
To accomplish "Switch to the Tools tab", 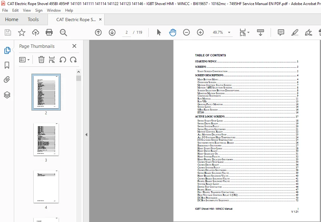I will pos(33,20).
